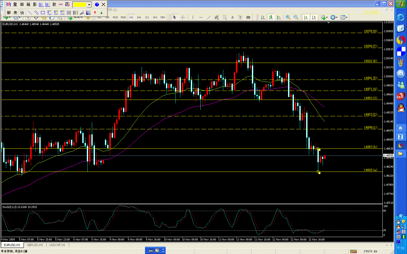
Task: Select single diagonal line tool in floating toolbar
Action: pyautogui.click(x=30, y=13)
